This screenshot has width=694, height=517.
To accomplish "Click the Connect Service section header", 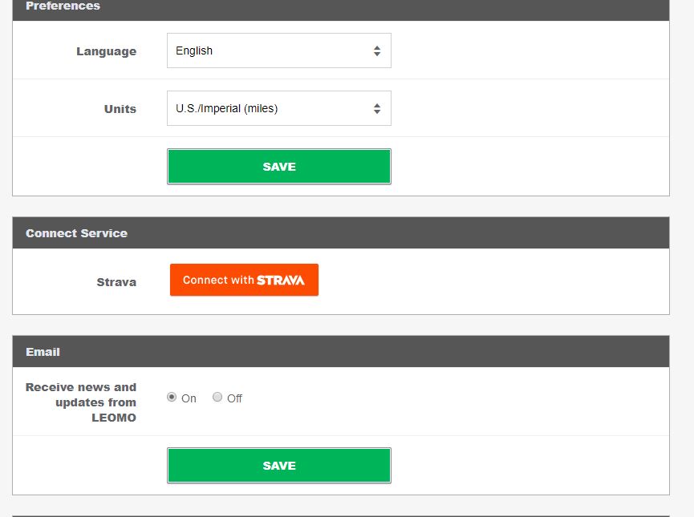I will pyautogui.click(x=76, y=233).
